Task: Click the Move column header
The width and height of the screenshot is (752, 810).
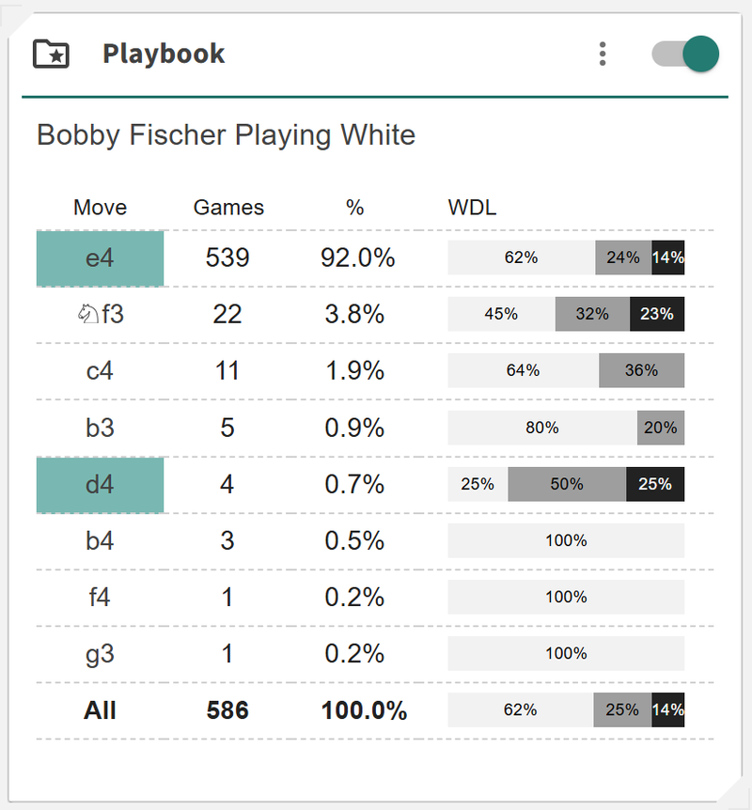Action: 100,208
